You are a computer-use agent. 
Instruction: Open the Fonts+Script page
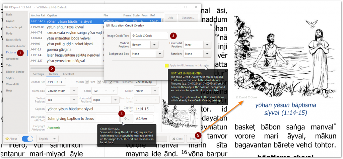pyautogui.click(x=14, y=27)
